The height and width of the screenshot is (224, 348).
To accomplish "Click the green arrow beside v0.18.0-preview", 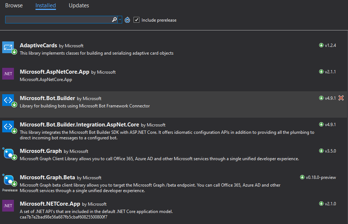I will (x=302, y=177).
